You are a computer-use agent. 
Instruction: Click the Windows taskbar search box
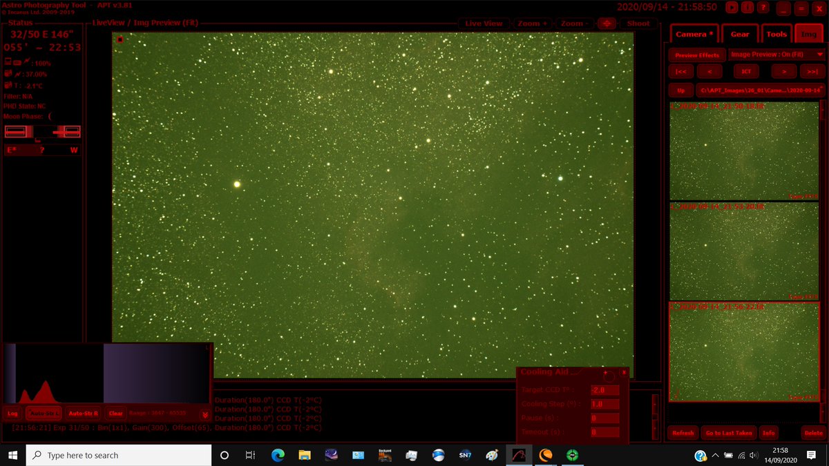[118, 455]
